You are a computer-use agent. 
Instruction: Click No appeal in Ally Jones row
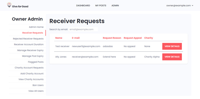coord(129,57)
